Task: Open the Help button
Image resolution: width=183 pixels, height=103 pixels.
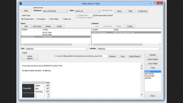Action: (26, 11)
